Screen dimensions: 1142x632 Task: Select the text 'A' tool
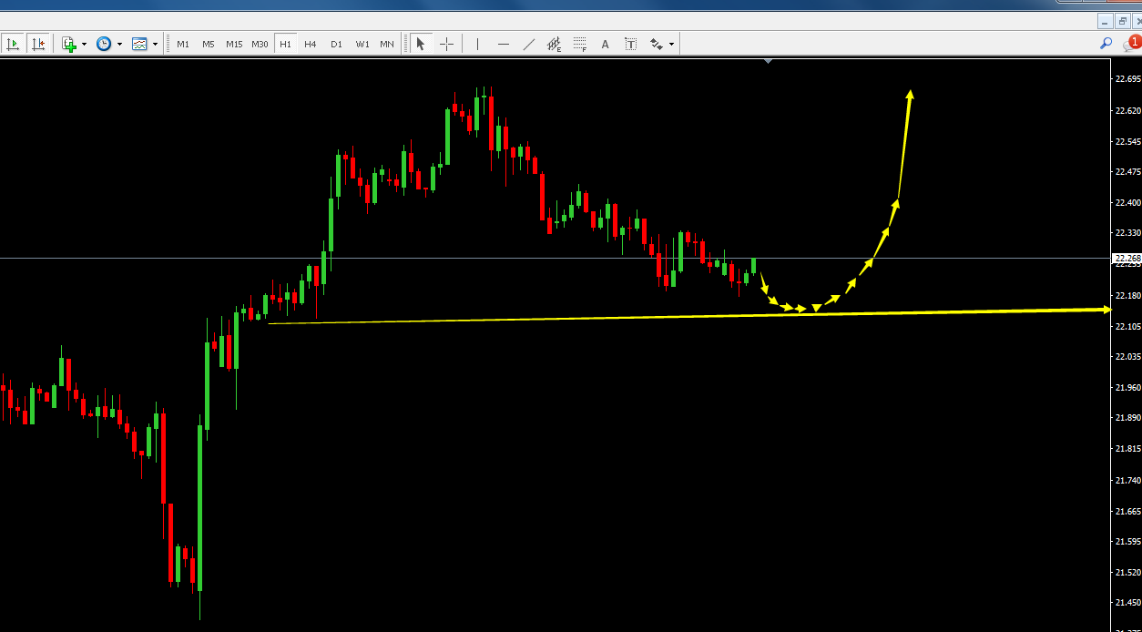(605, 44)
